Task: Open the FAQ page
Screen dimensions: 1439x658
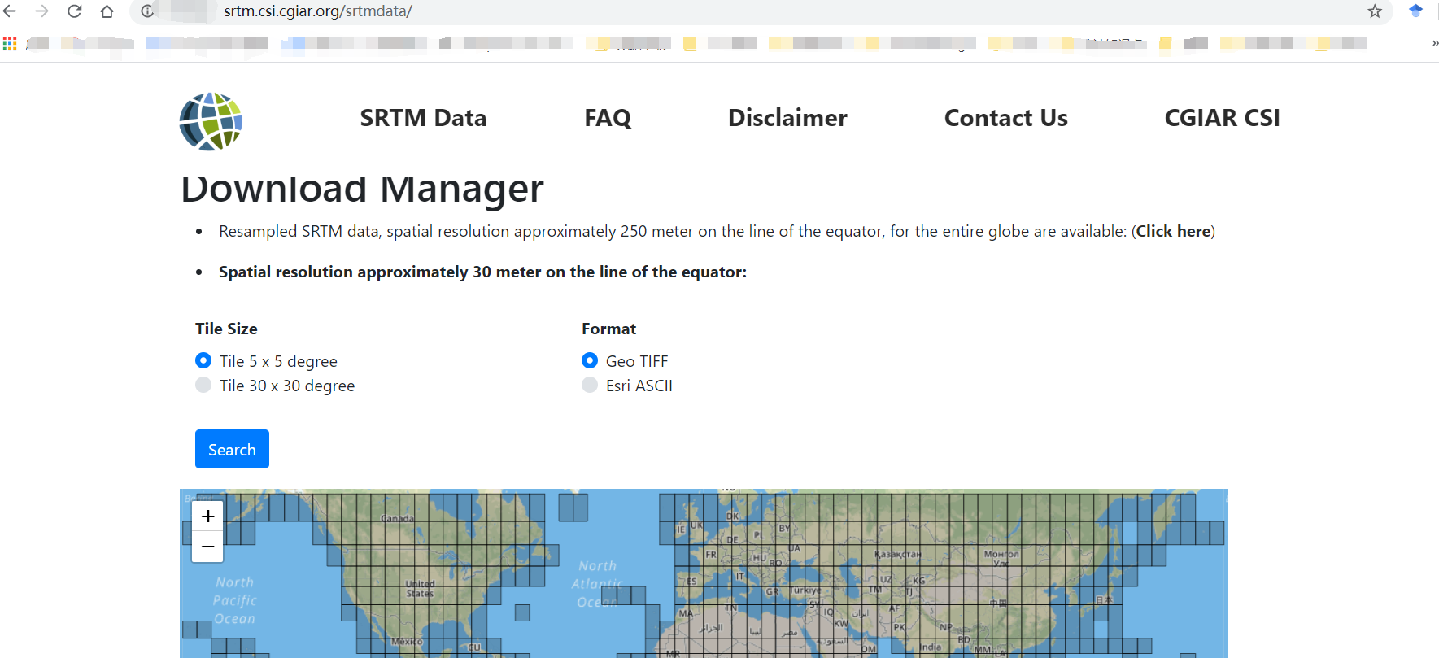Action: pyautogui.click(x=608, y=118)
